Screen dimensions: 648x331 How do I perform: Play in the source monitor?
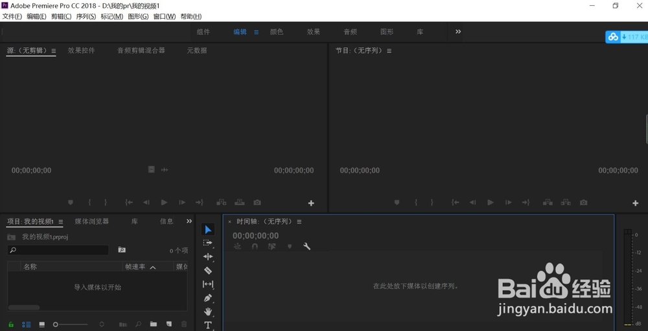point(164,202)
